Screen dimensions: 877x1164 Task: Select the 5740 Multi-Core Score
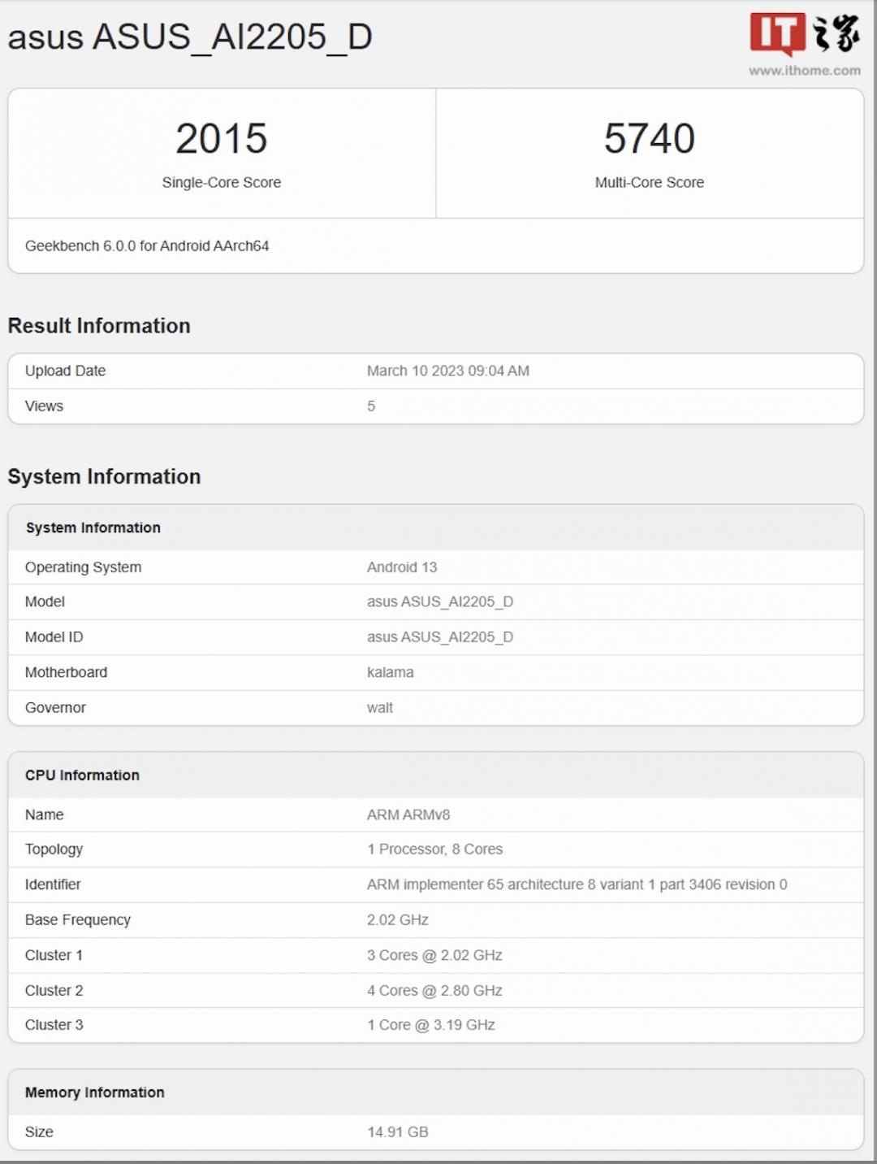649,139
